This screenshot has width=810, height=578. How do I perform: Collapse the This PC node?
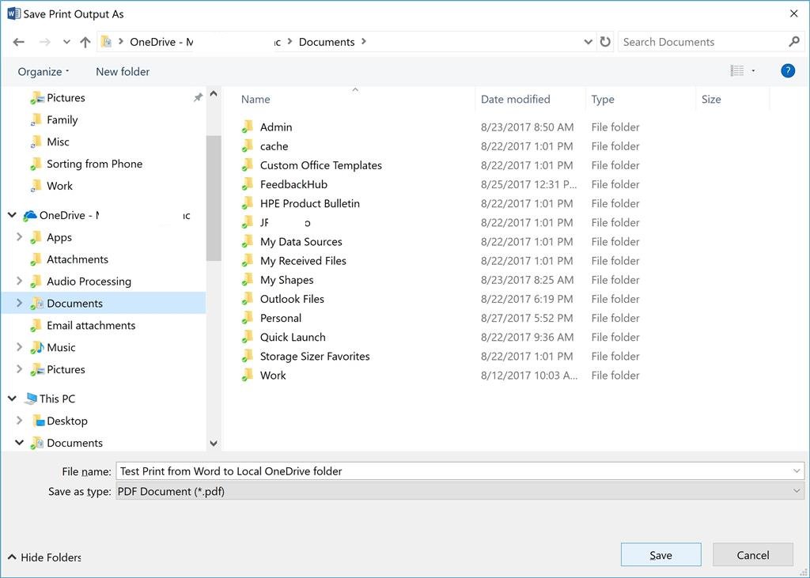(x=12, y=399)
